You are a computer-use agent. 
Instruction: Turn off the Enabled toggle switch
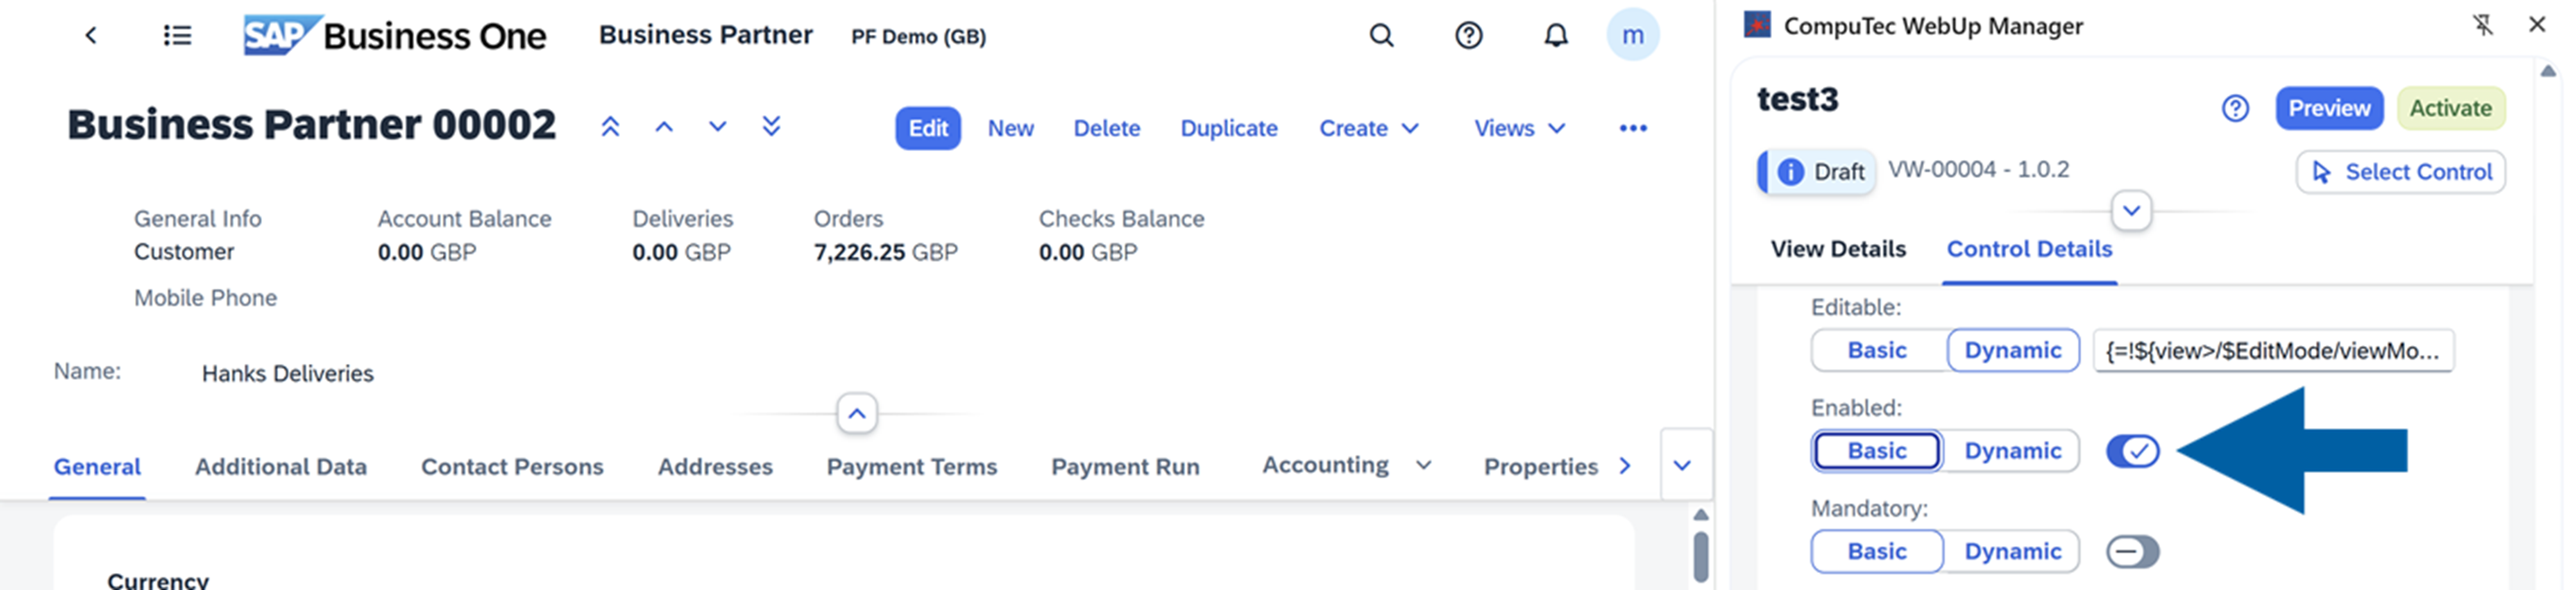point(2132,451)
